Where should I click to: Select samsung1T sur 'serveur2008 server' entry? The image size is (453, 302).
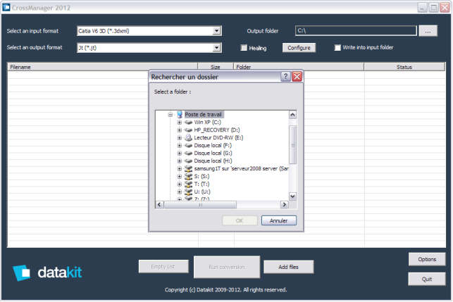point(241,169)
